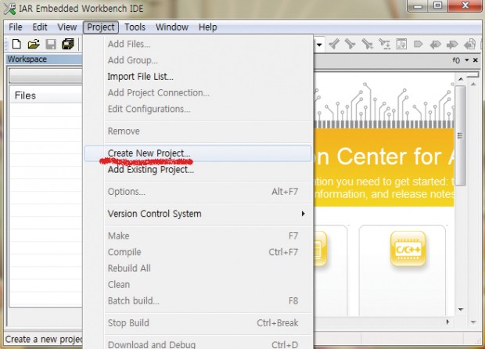Close the open Project menu
485x349 pixels.
click(101, 27)
